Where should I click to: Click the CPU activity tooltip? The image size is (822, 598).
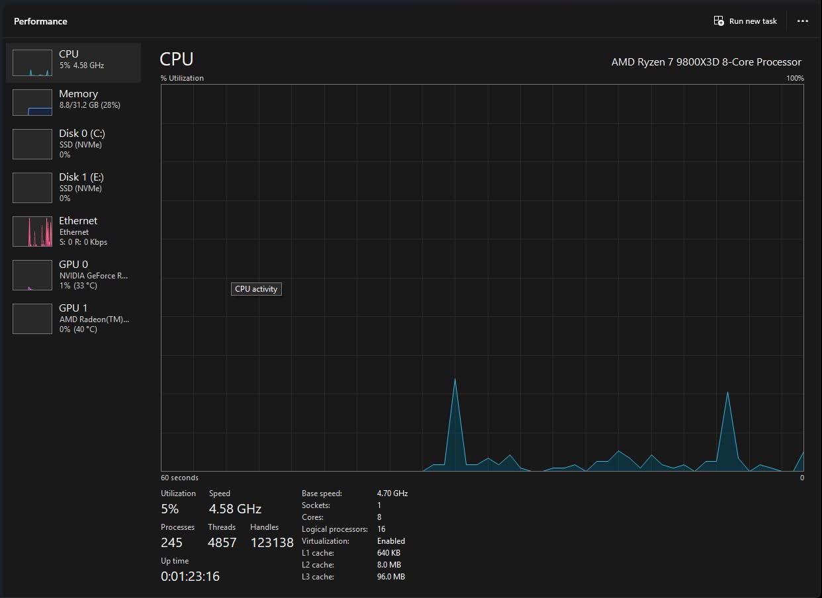[256, 289]
